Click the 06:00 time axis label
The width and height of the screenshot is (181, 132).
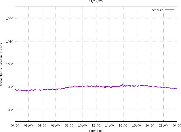56,125
